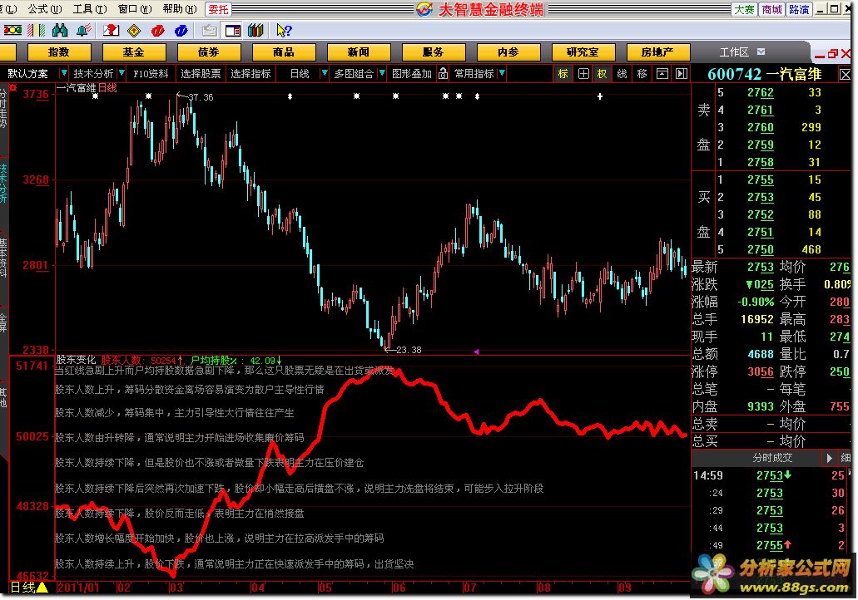Click the F10资料 button

point(151,73)
